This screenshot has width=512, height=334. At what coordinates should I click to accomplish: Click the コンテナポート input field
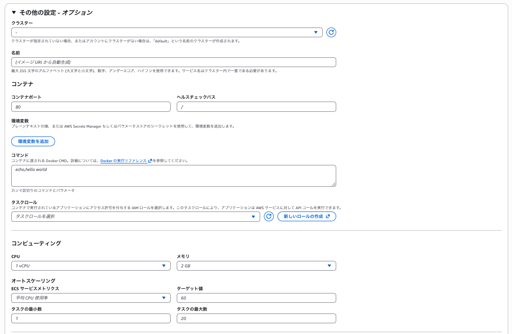coord(91,107)
